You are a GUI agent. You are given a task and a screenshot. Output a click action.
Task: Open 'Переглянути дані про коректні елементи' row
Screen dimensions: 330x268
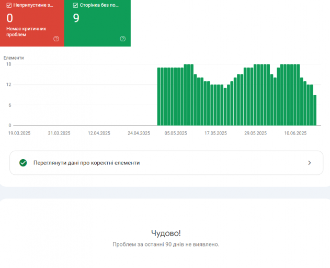point(166,163)
